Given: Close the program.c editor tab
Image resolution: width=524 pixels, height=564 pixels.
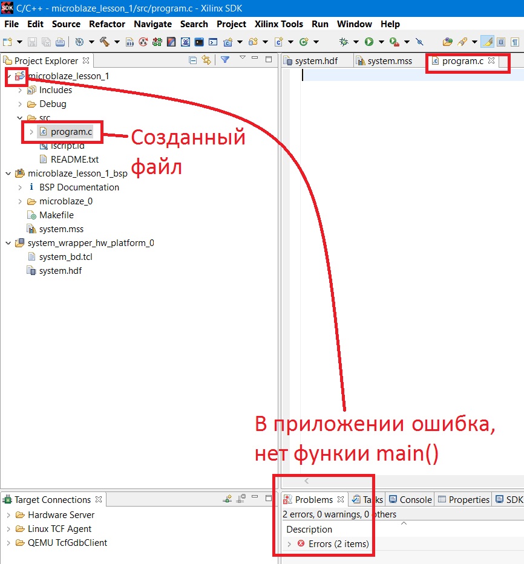Looking at the screenshot, I should tap(491, 60).
